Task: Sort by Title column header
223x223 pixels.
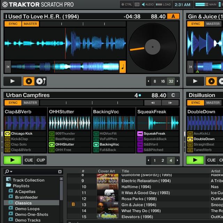Action: tap(125, 171)
